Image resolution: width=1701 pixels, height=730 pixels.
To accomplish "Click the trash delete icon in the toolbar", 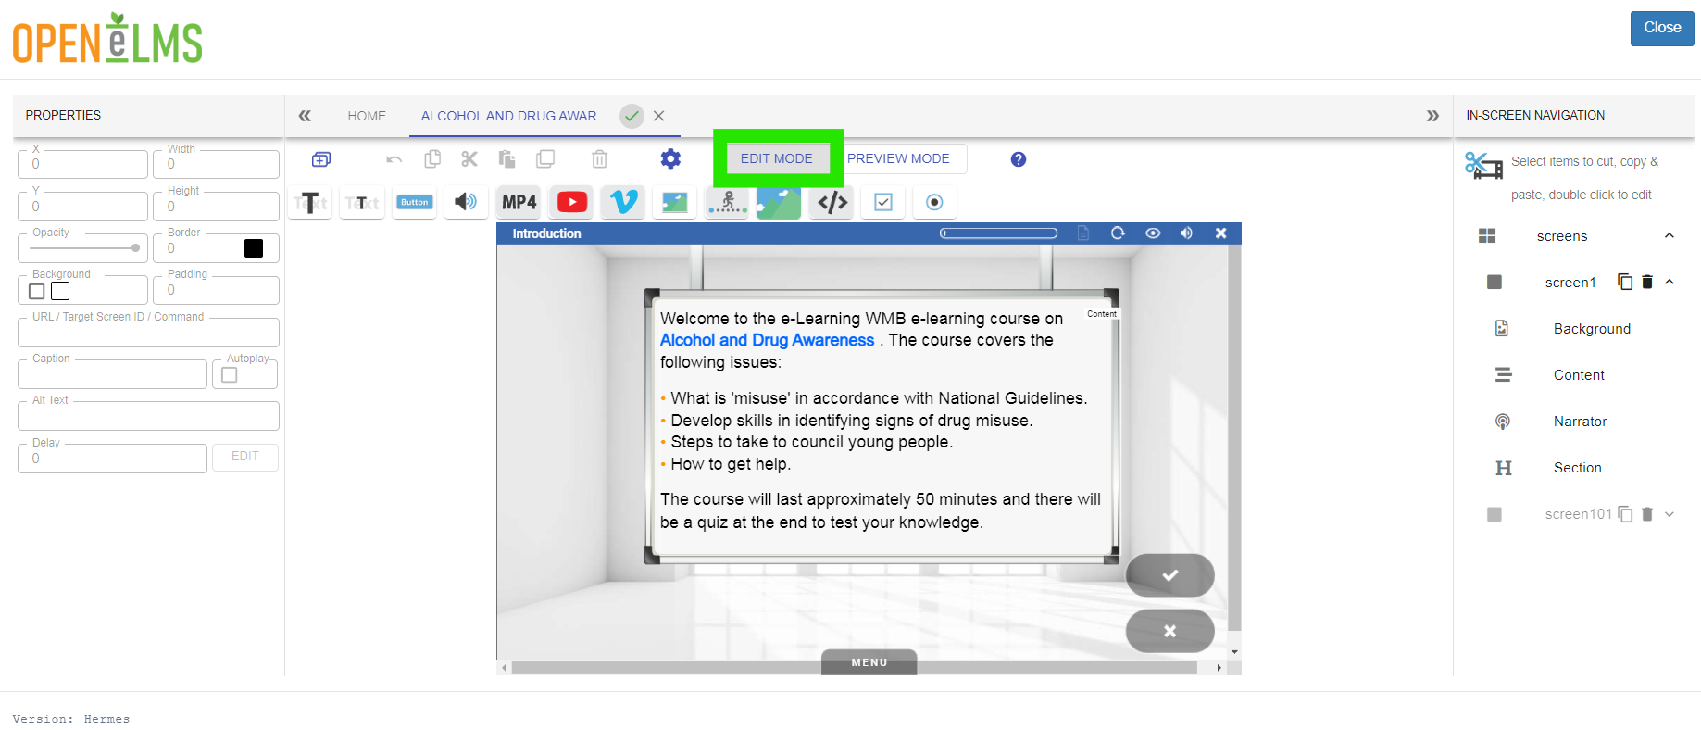I will click(600, 159).
